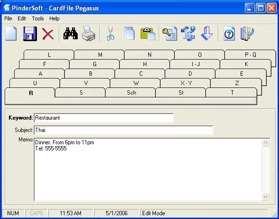Open the Help menu
279x219 pixels.
click(54, 18)
